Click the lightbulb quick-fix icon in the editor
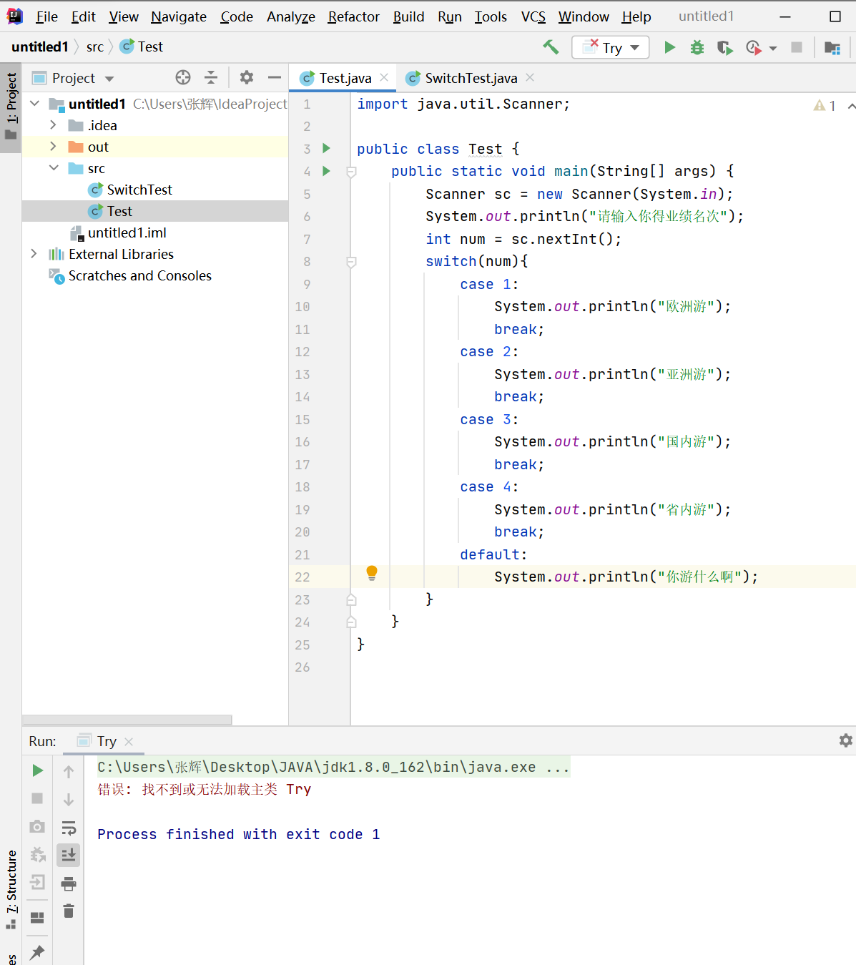This screenshot has height=965, width=856. click(372, 572)
